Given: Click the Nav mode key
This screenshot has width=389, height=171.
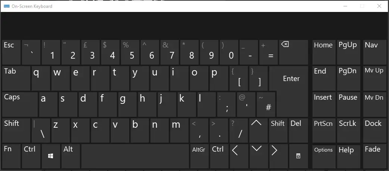Looking at the screenshot, I should tap(375, 52).
